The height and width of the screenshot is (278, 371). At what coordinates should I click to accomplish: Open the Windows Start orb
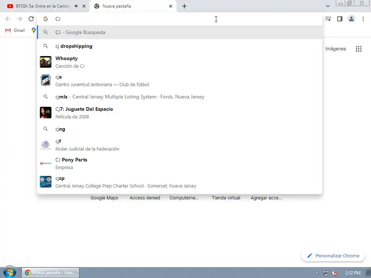tap(9, 272)
